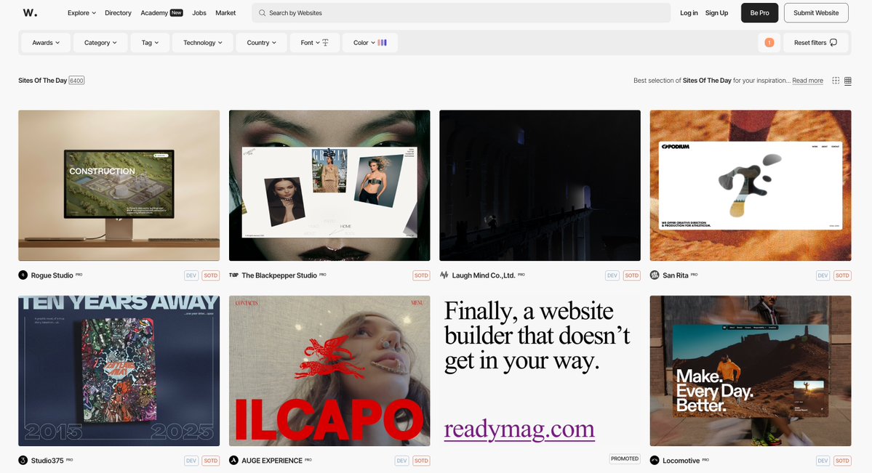This screenshot has height=473, width=872.
Task: Click the SOTD badge for Studio375
Action: pos(210,460)
